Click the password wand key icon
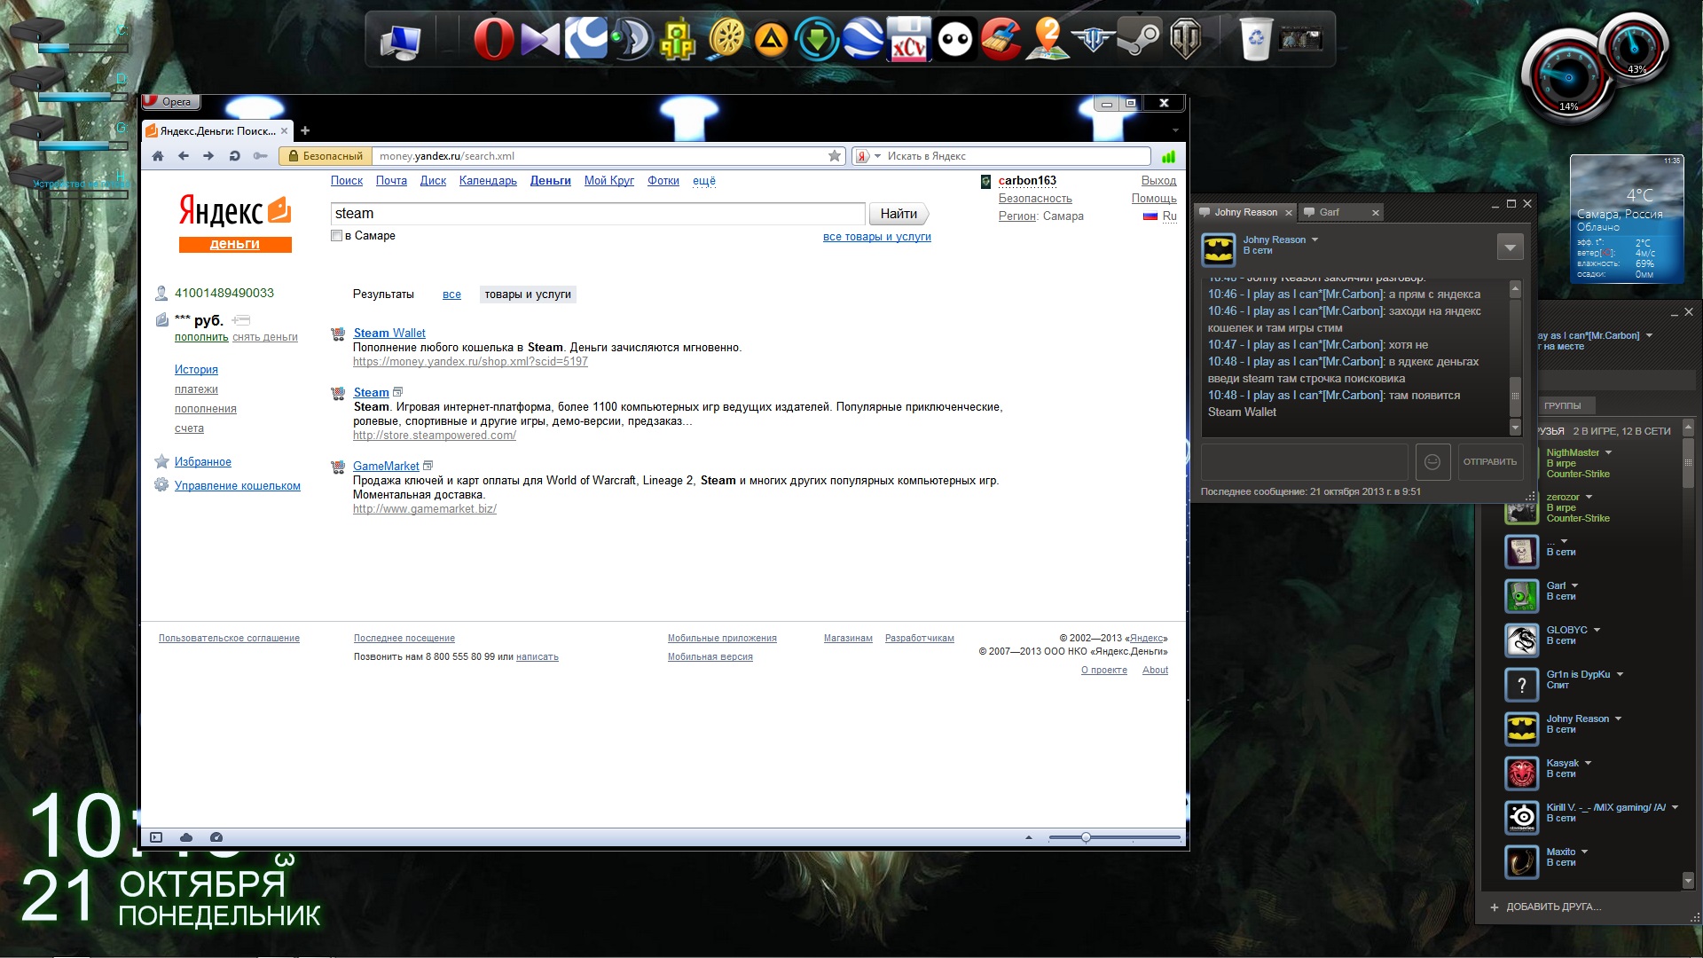Image resolution: width=1703 pixels, height=958 pixels. pyautogui.click(x=260, y=156)
